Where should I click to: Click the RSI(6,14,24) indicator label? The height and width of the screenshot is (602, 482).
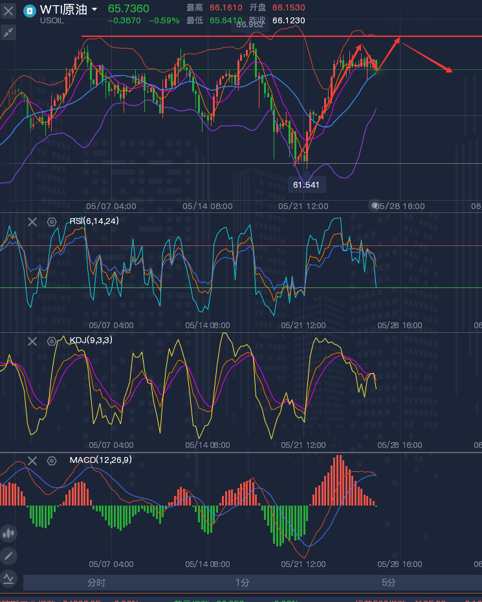(94, 221)
